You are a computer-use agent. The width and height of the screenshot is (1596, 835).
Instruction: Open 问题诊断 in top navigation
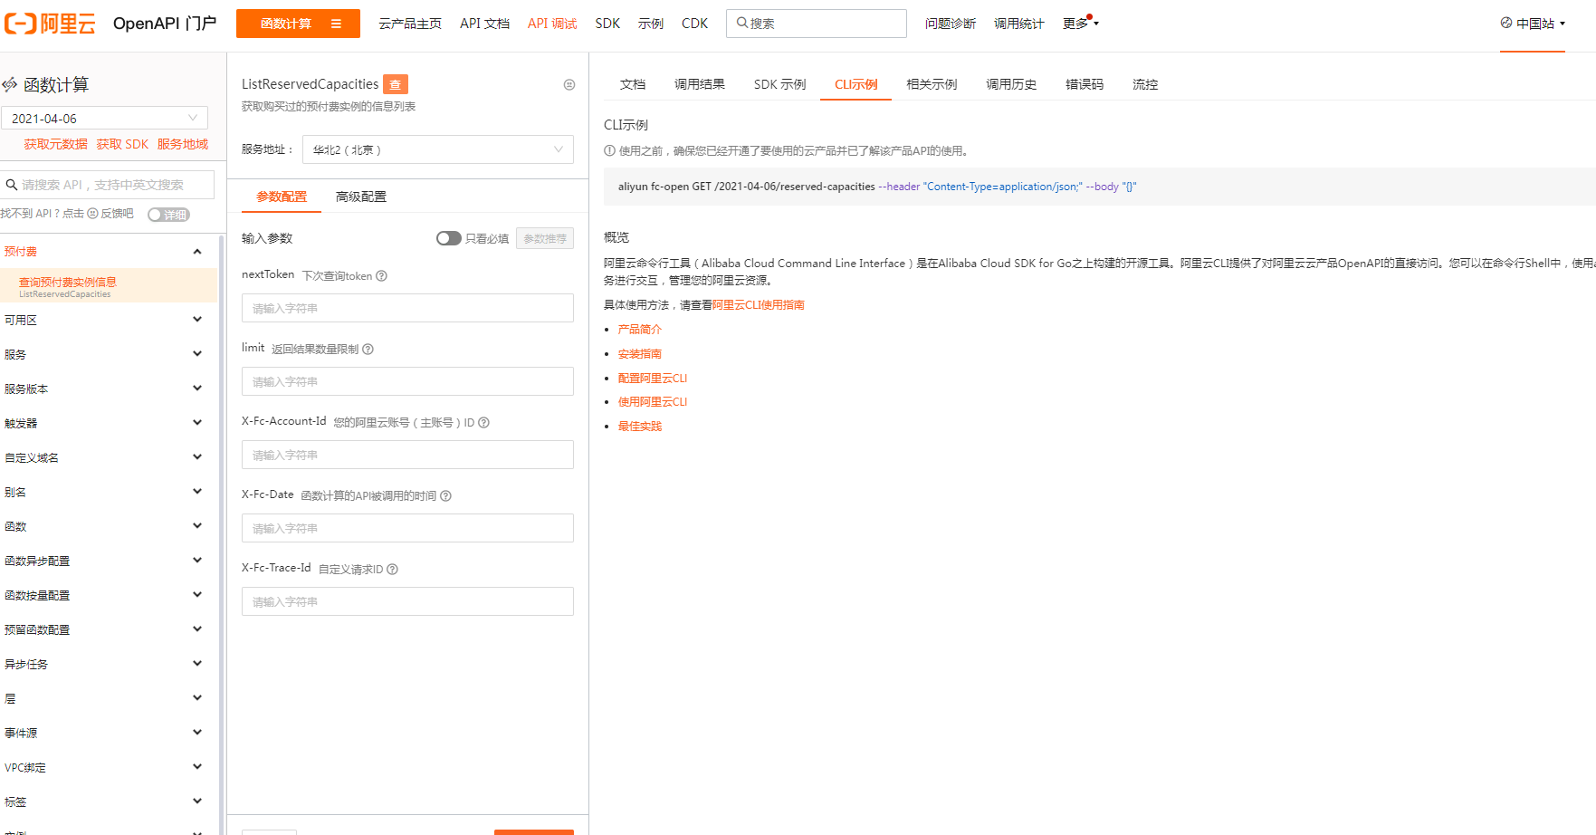point(951,24)
